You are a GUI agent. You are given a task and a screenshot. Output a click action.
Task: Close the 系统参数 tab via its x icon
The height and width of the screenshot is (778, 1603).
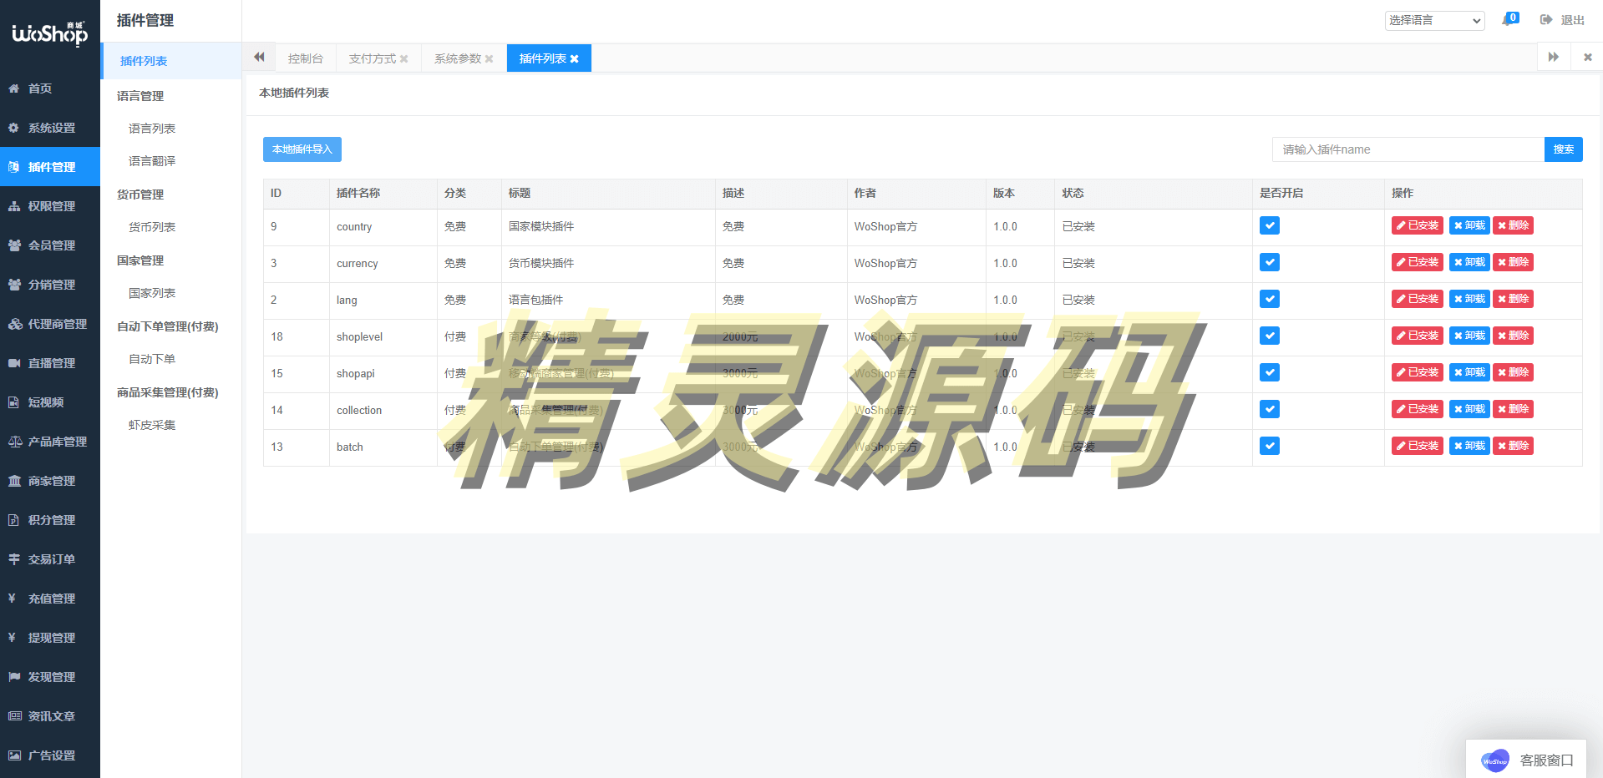pyautogui.click(x=490, y=59)
